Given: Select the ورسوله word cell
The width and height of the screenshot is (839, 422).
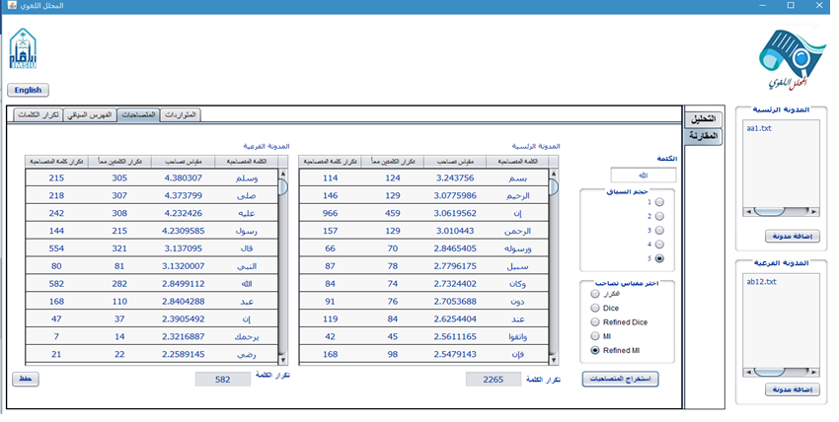Looking at the screenshot, I should [517, 248].
